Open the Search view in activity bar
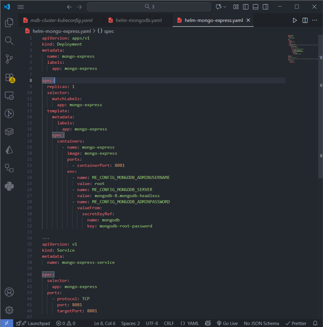 point(9,41)
